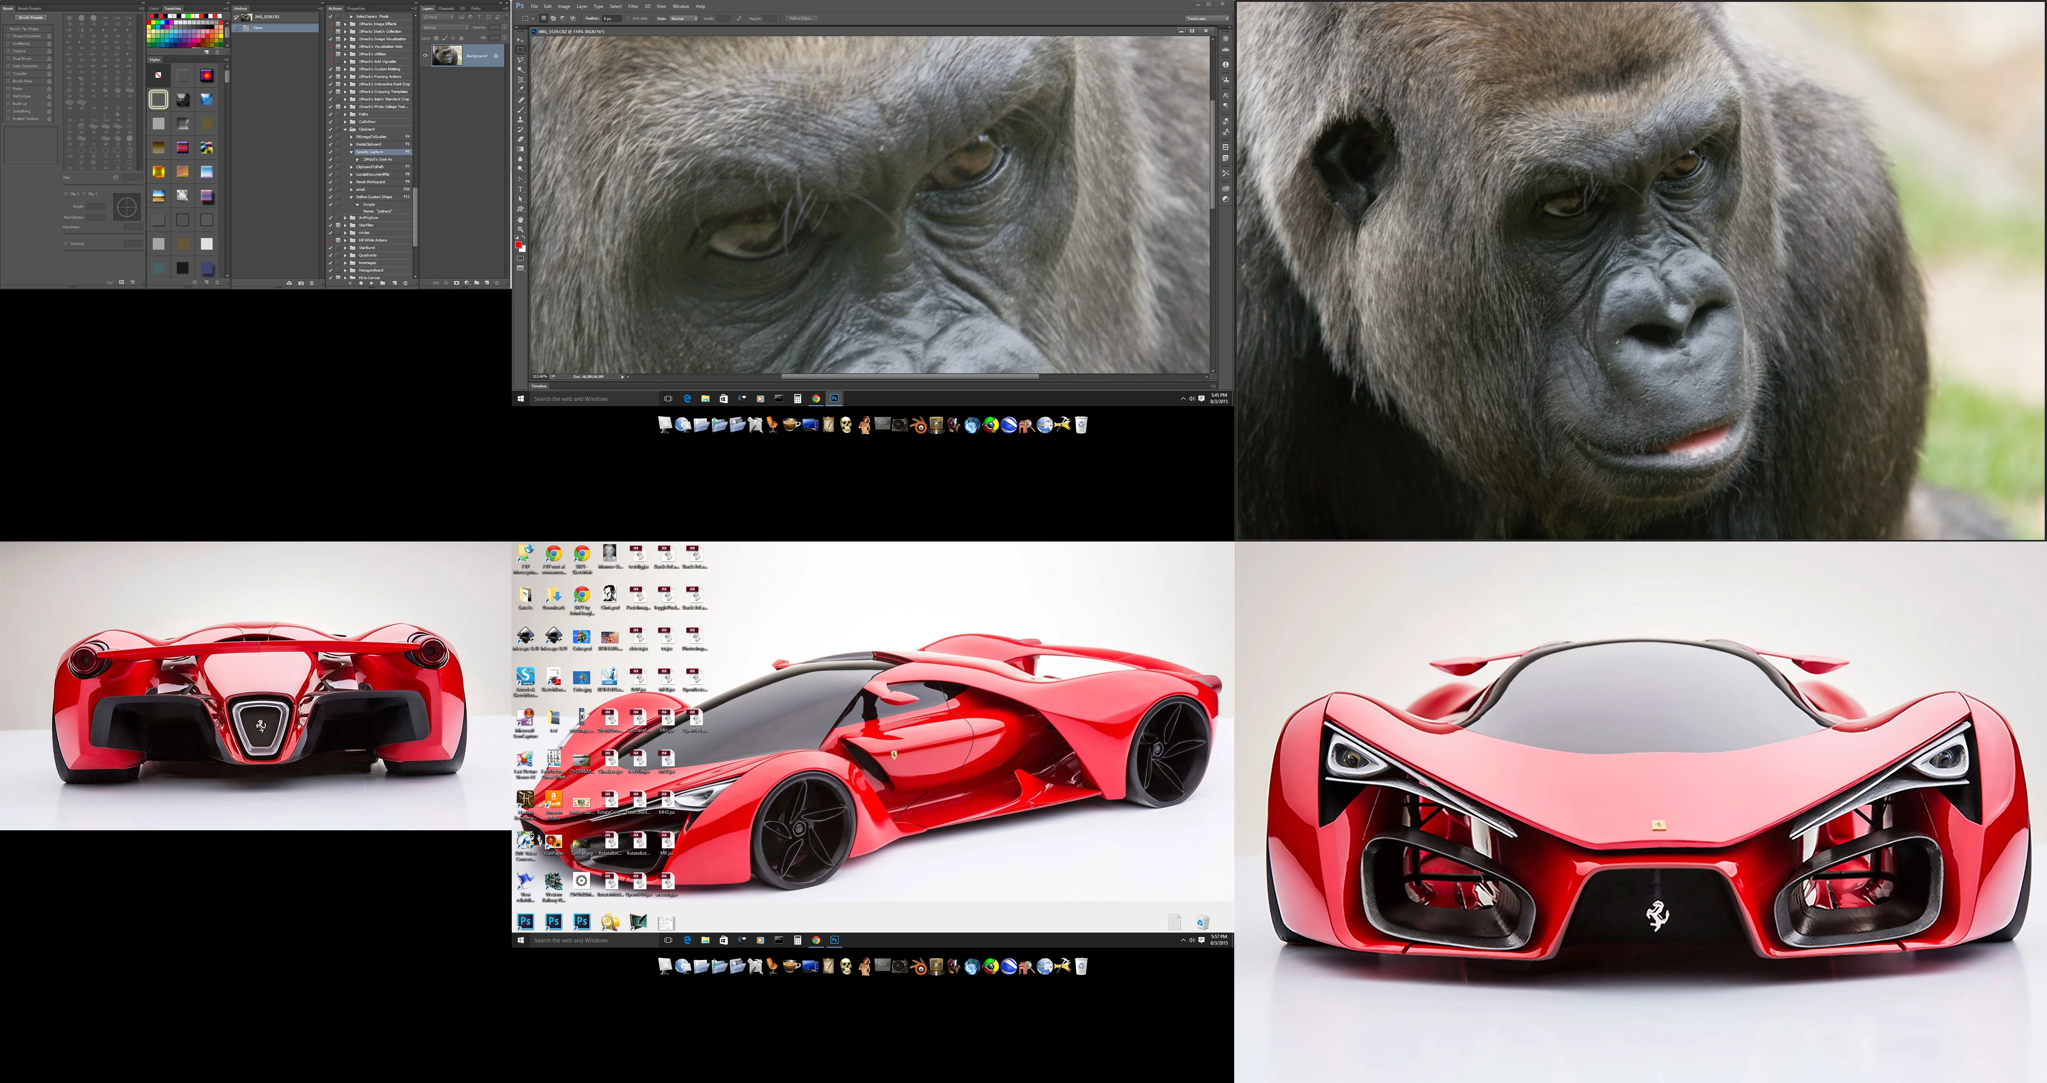Open the Normal blend mode dropdown in Layers
The height and width of the screenshot is (1083, 2047).
445,27
